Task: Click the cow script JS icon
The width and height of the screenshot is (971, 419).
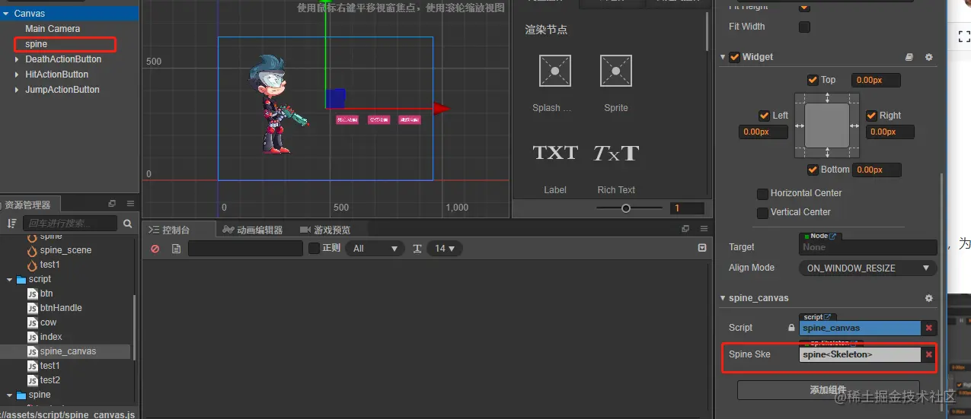Action: [32, 322]
